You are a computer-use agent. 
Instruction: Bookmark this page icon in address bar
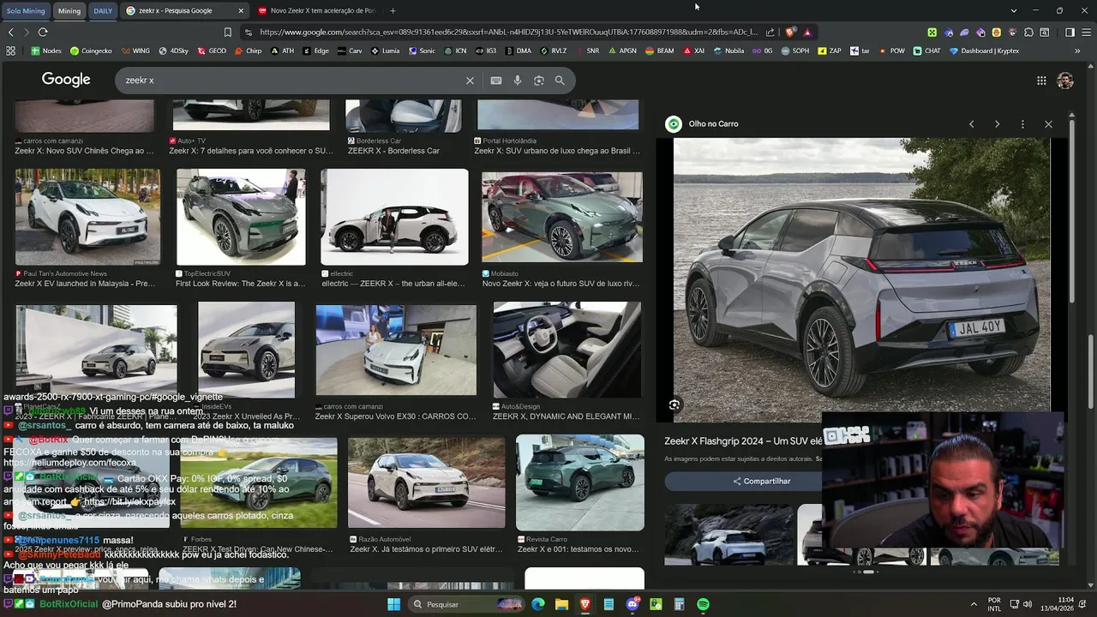[227, 33]
